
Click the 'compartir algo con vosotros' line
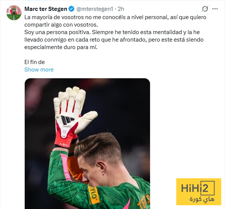click(61, 25)
